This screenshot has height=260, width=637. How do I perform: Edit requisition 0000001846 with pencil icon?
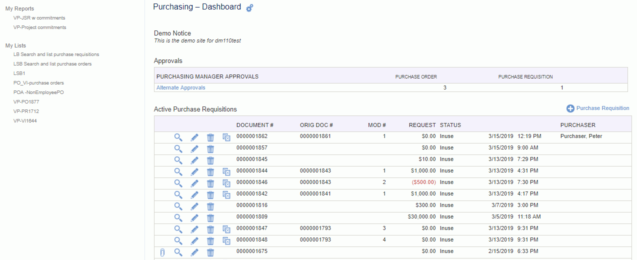194,183
